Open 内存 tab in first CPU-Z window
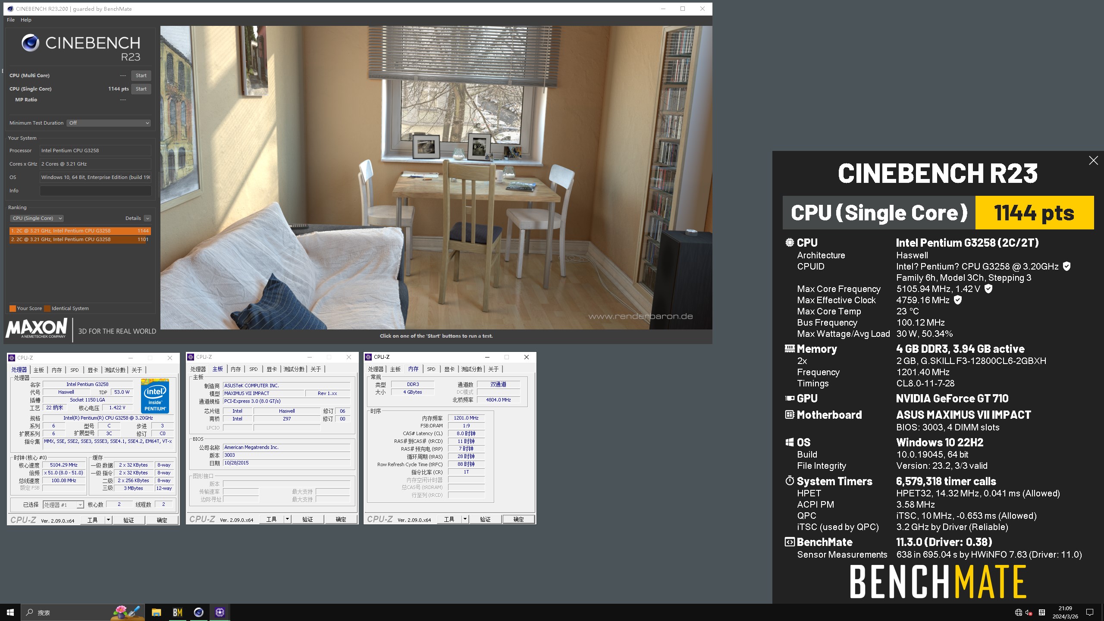The height and width of the screenshot is (621, 1104). tap(56, 370)
